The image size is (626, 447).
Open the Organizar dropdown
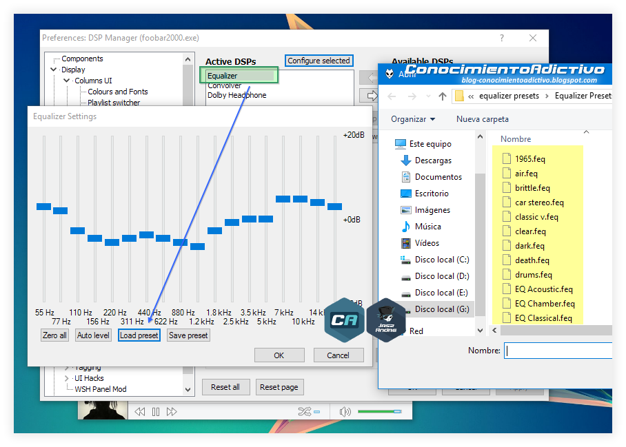click(x=413, y=118)
